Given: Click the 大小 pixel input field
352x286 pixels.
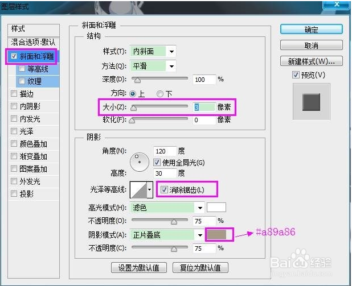Looking at the screenshot, I should coord(204,107).
